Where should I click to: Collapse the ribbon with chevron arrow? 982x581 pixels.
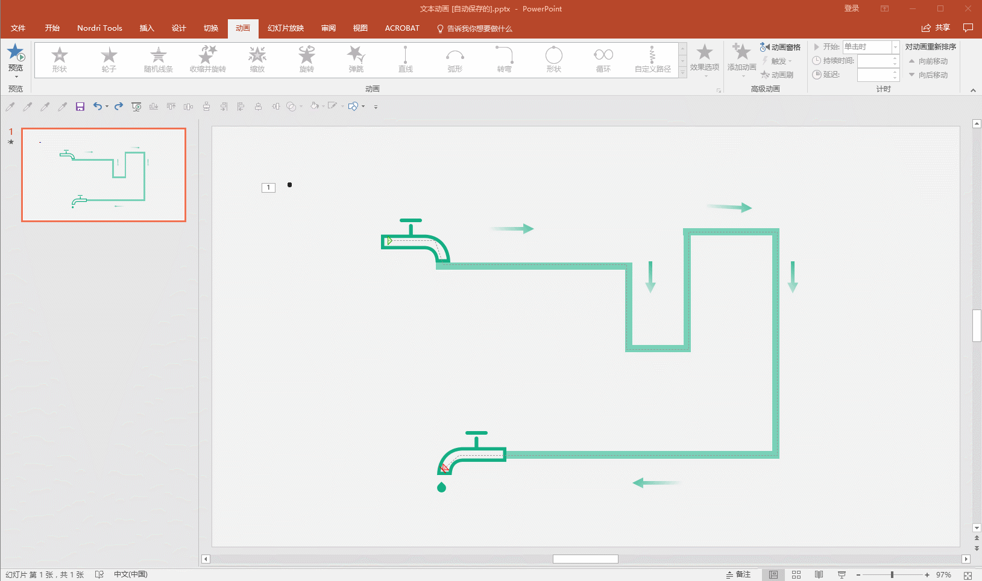pyautogui.click(x=973, y=90)
